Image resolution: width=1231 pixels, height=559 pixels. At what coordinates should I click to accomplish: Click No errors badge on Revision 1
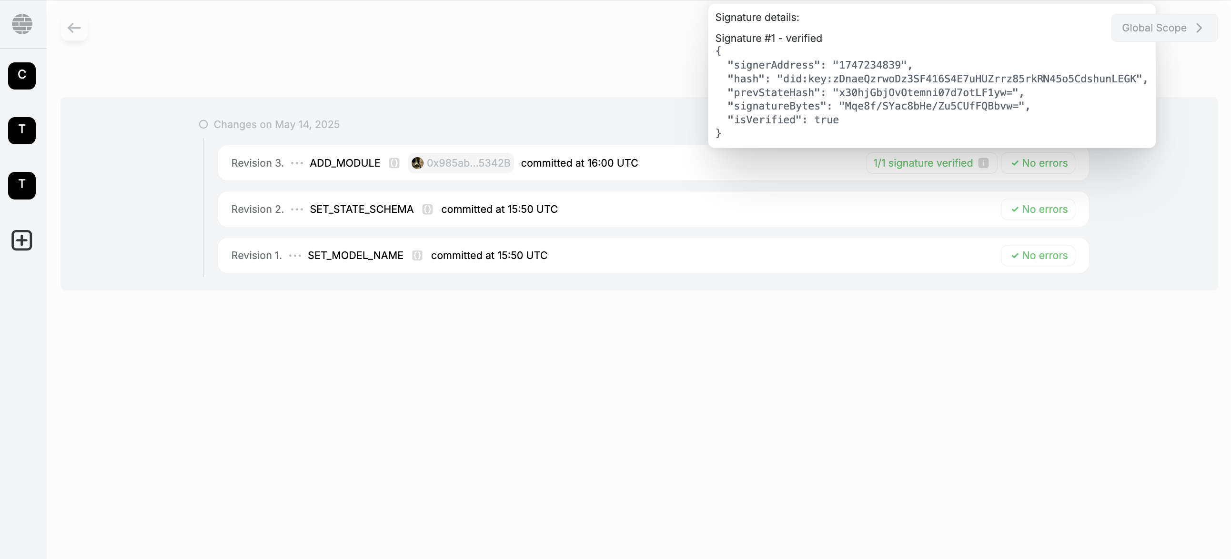1039,256
